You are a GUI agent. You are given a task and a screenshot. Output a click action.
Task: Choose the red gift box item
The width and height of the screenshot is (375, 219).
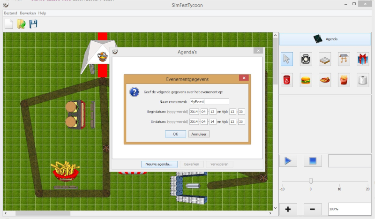pos(363,59)
